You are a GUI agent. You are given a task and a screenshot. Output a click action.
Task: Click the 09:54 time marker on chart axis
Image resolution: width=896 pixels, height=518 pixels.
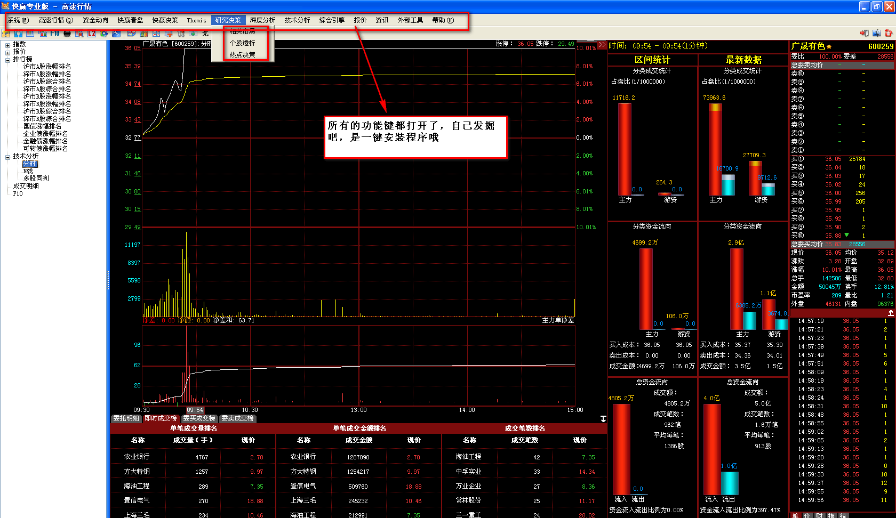coord(195,410)
